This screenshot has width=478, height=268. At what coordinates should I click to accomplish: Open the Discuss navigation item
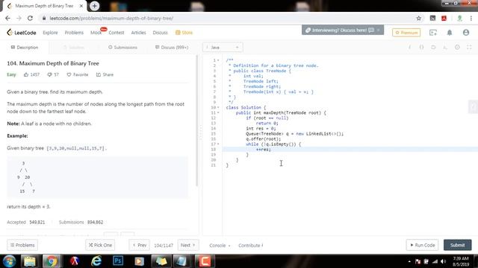click(160, 33)
